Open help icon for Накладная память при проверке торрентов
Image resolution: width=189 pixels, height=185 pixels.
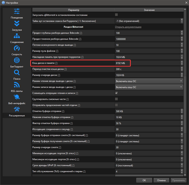pos(82,57)
